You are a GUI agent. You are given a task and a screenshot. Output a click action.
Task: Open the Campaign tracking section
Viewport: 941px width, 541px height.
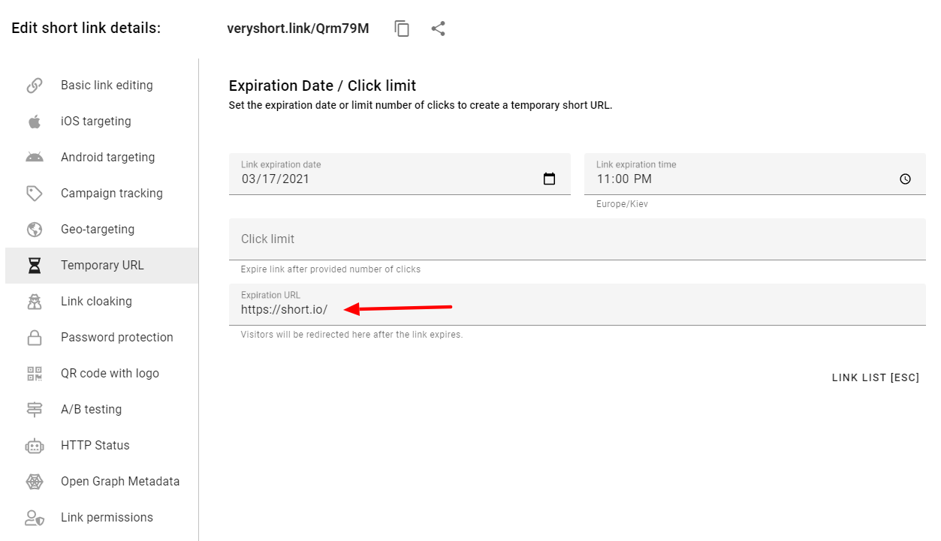click(x=110, y=193)
